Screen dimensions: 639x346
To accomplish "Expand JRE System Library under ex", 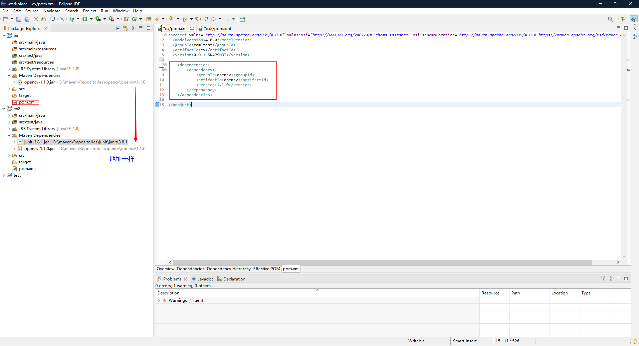I will pos(9,69).
